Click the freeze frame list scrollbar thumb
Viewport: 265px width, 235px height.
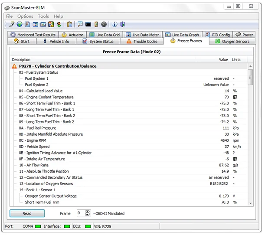pos(250,77)
